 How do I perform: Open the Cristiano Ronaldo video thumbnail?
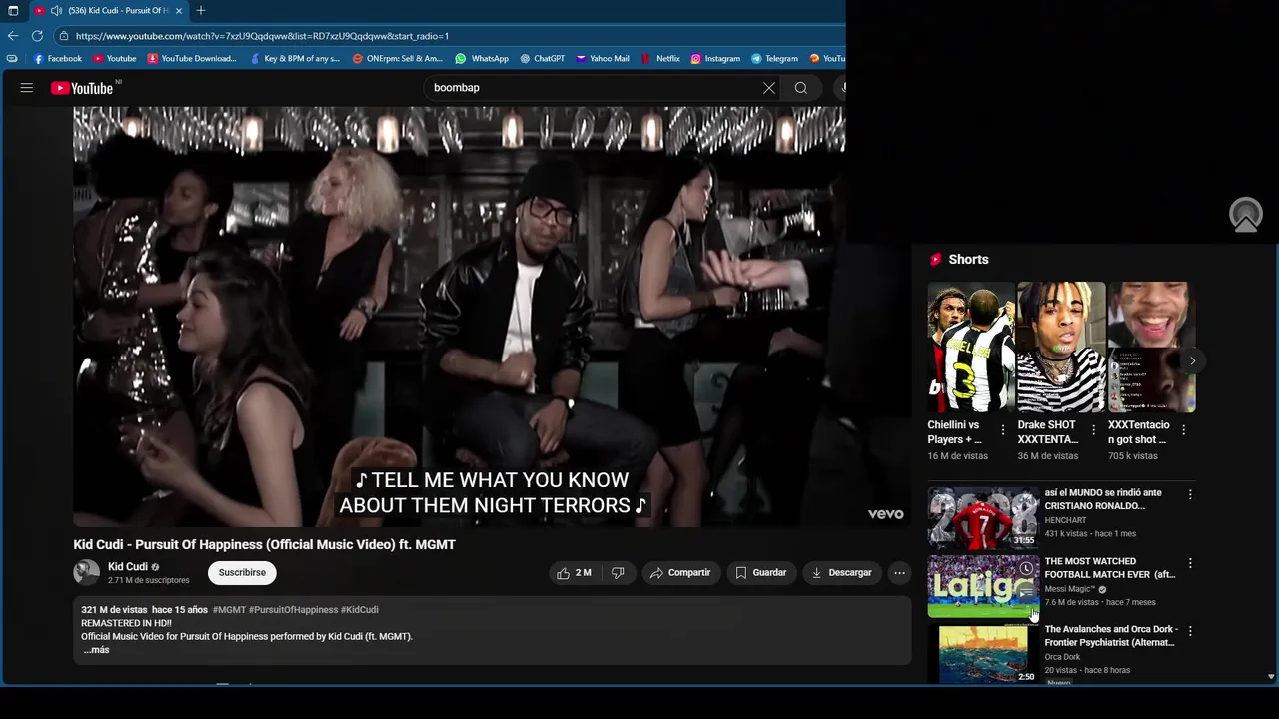coord(983,517)
